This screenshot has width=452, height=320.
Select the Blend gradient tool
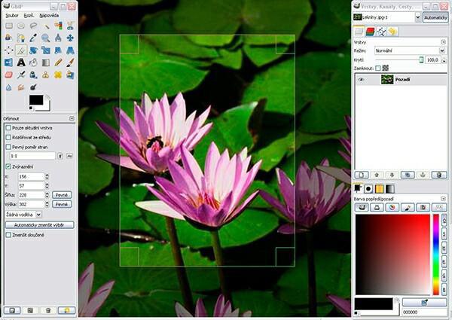46,62
